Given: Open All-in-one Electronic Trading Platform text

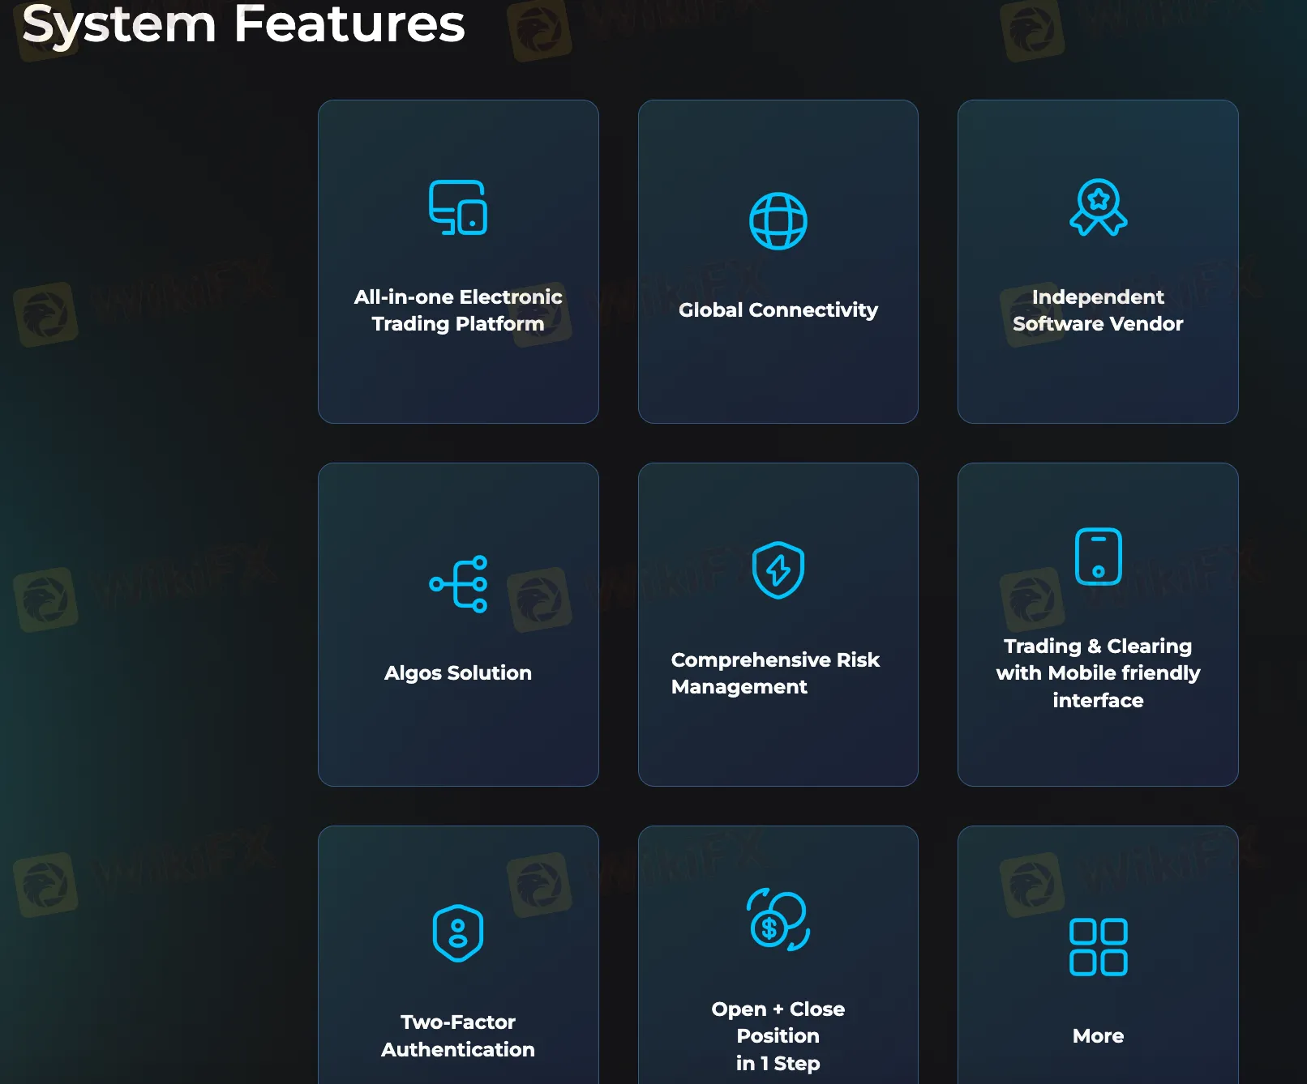Looking at the screenshot, I should pyautogui.click(x=458, y=310).
